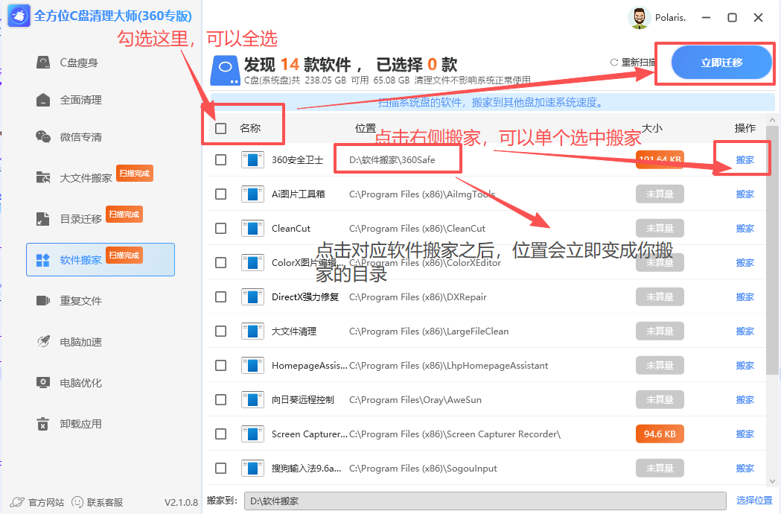This screenshot has width=781, height=514.
Task: Open 电脑加速 in the sidebar
Action: (x=82, y=341)
